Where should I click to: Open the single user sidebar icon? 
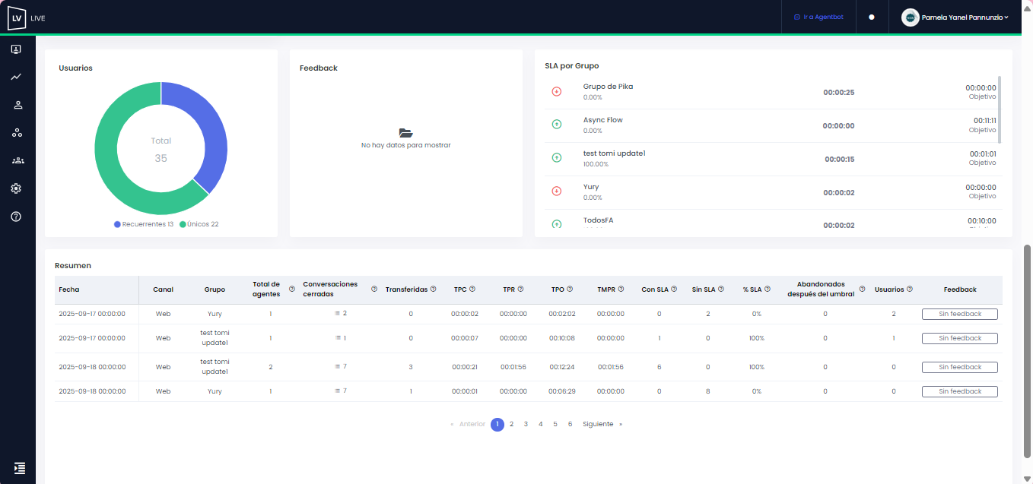[x=17, y=105]
